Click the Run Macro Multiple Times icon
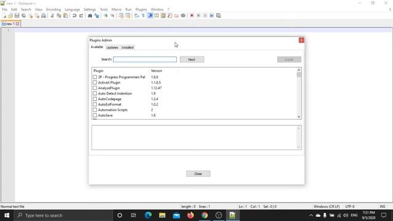Viewport: 393px width, 221px height. tap(212, 15)
